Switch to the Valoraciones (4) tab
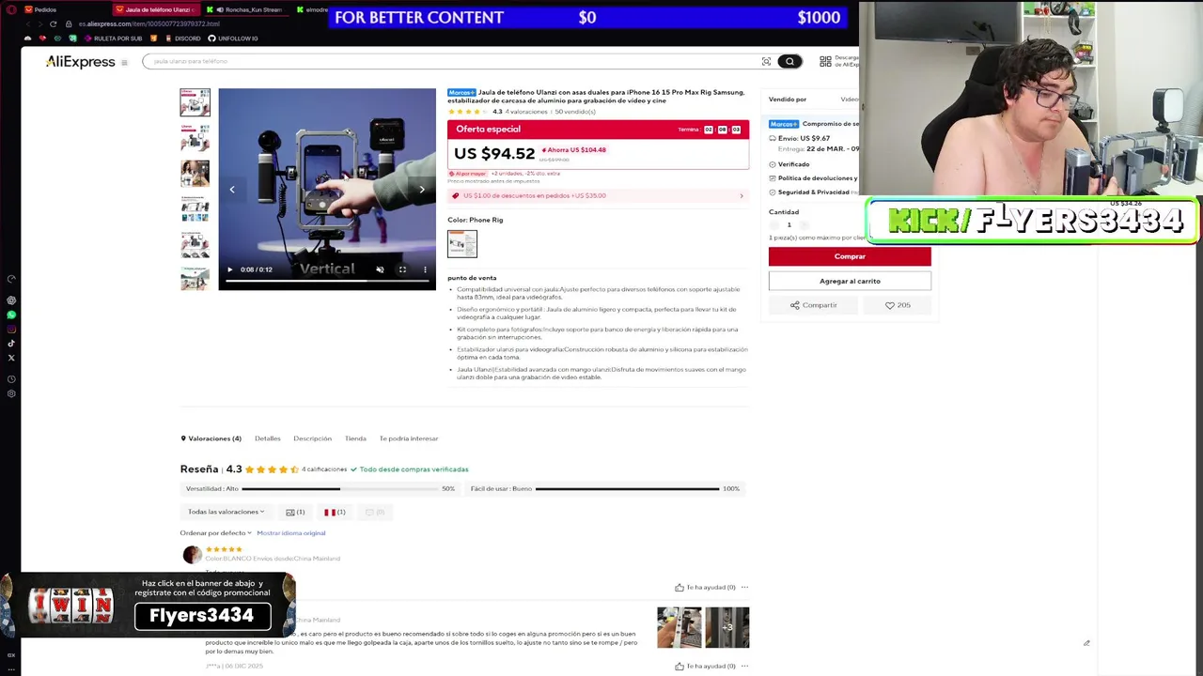Screen dimensions: 1203x676 211,438
